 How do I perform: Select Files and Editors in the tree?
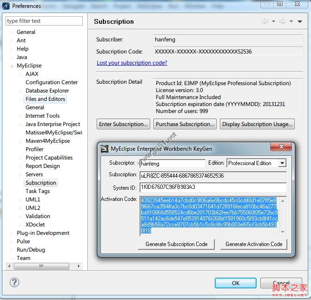tap(45, 99)
